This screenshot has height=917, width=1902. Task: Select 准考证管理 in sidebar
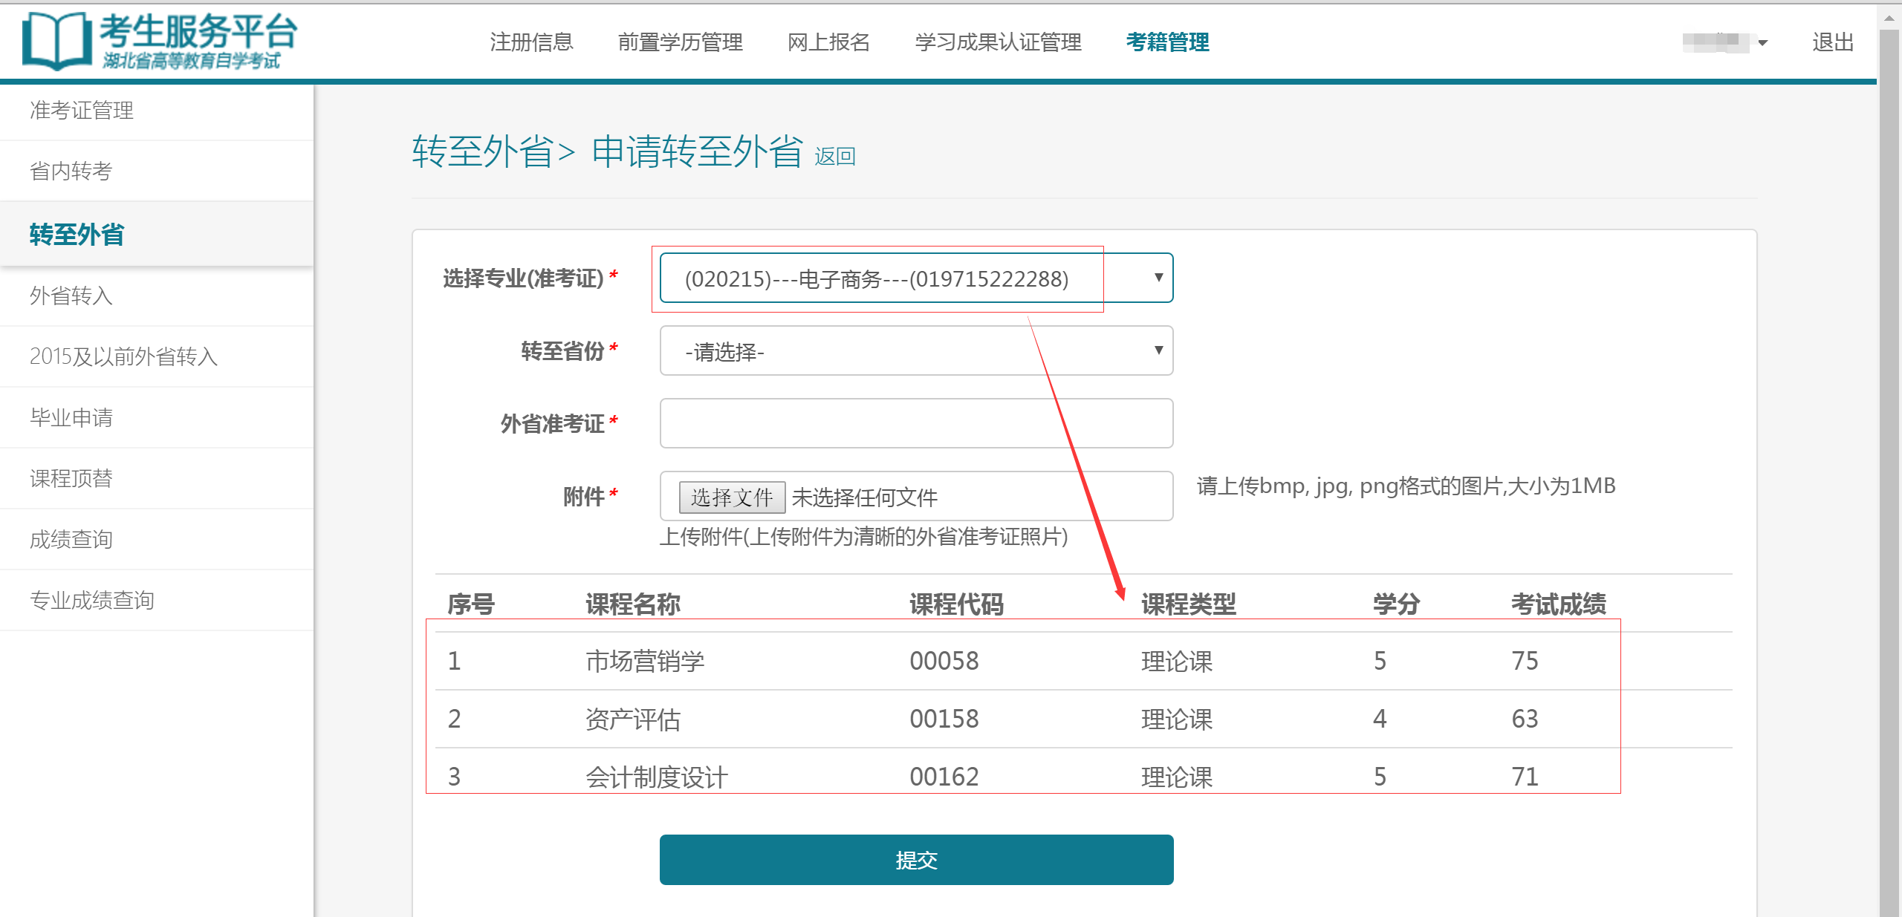(82, 111)
